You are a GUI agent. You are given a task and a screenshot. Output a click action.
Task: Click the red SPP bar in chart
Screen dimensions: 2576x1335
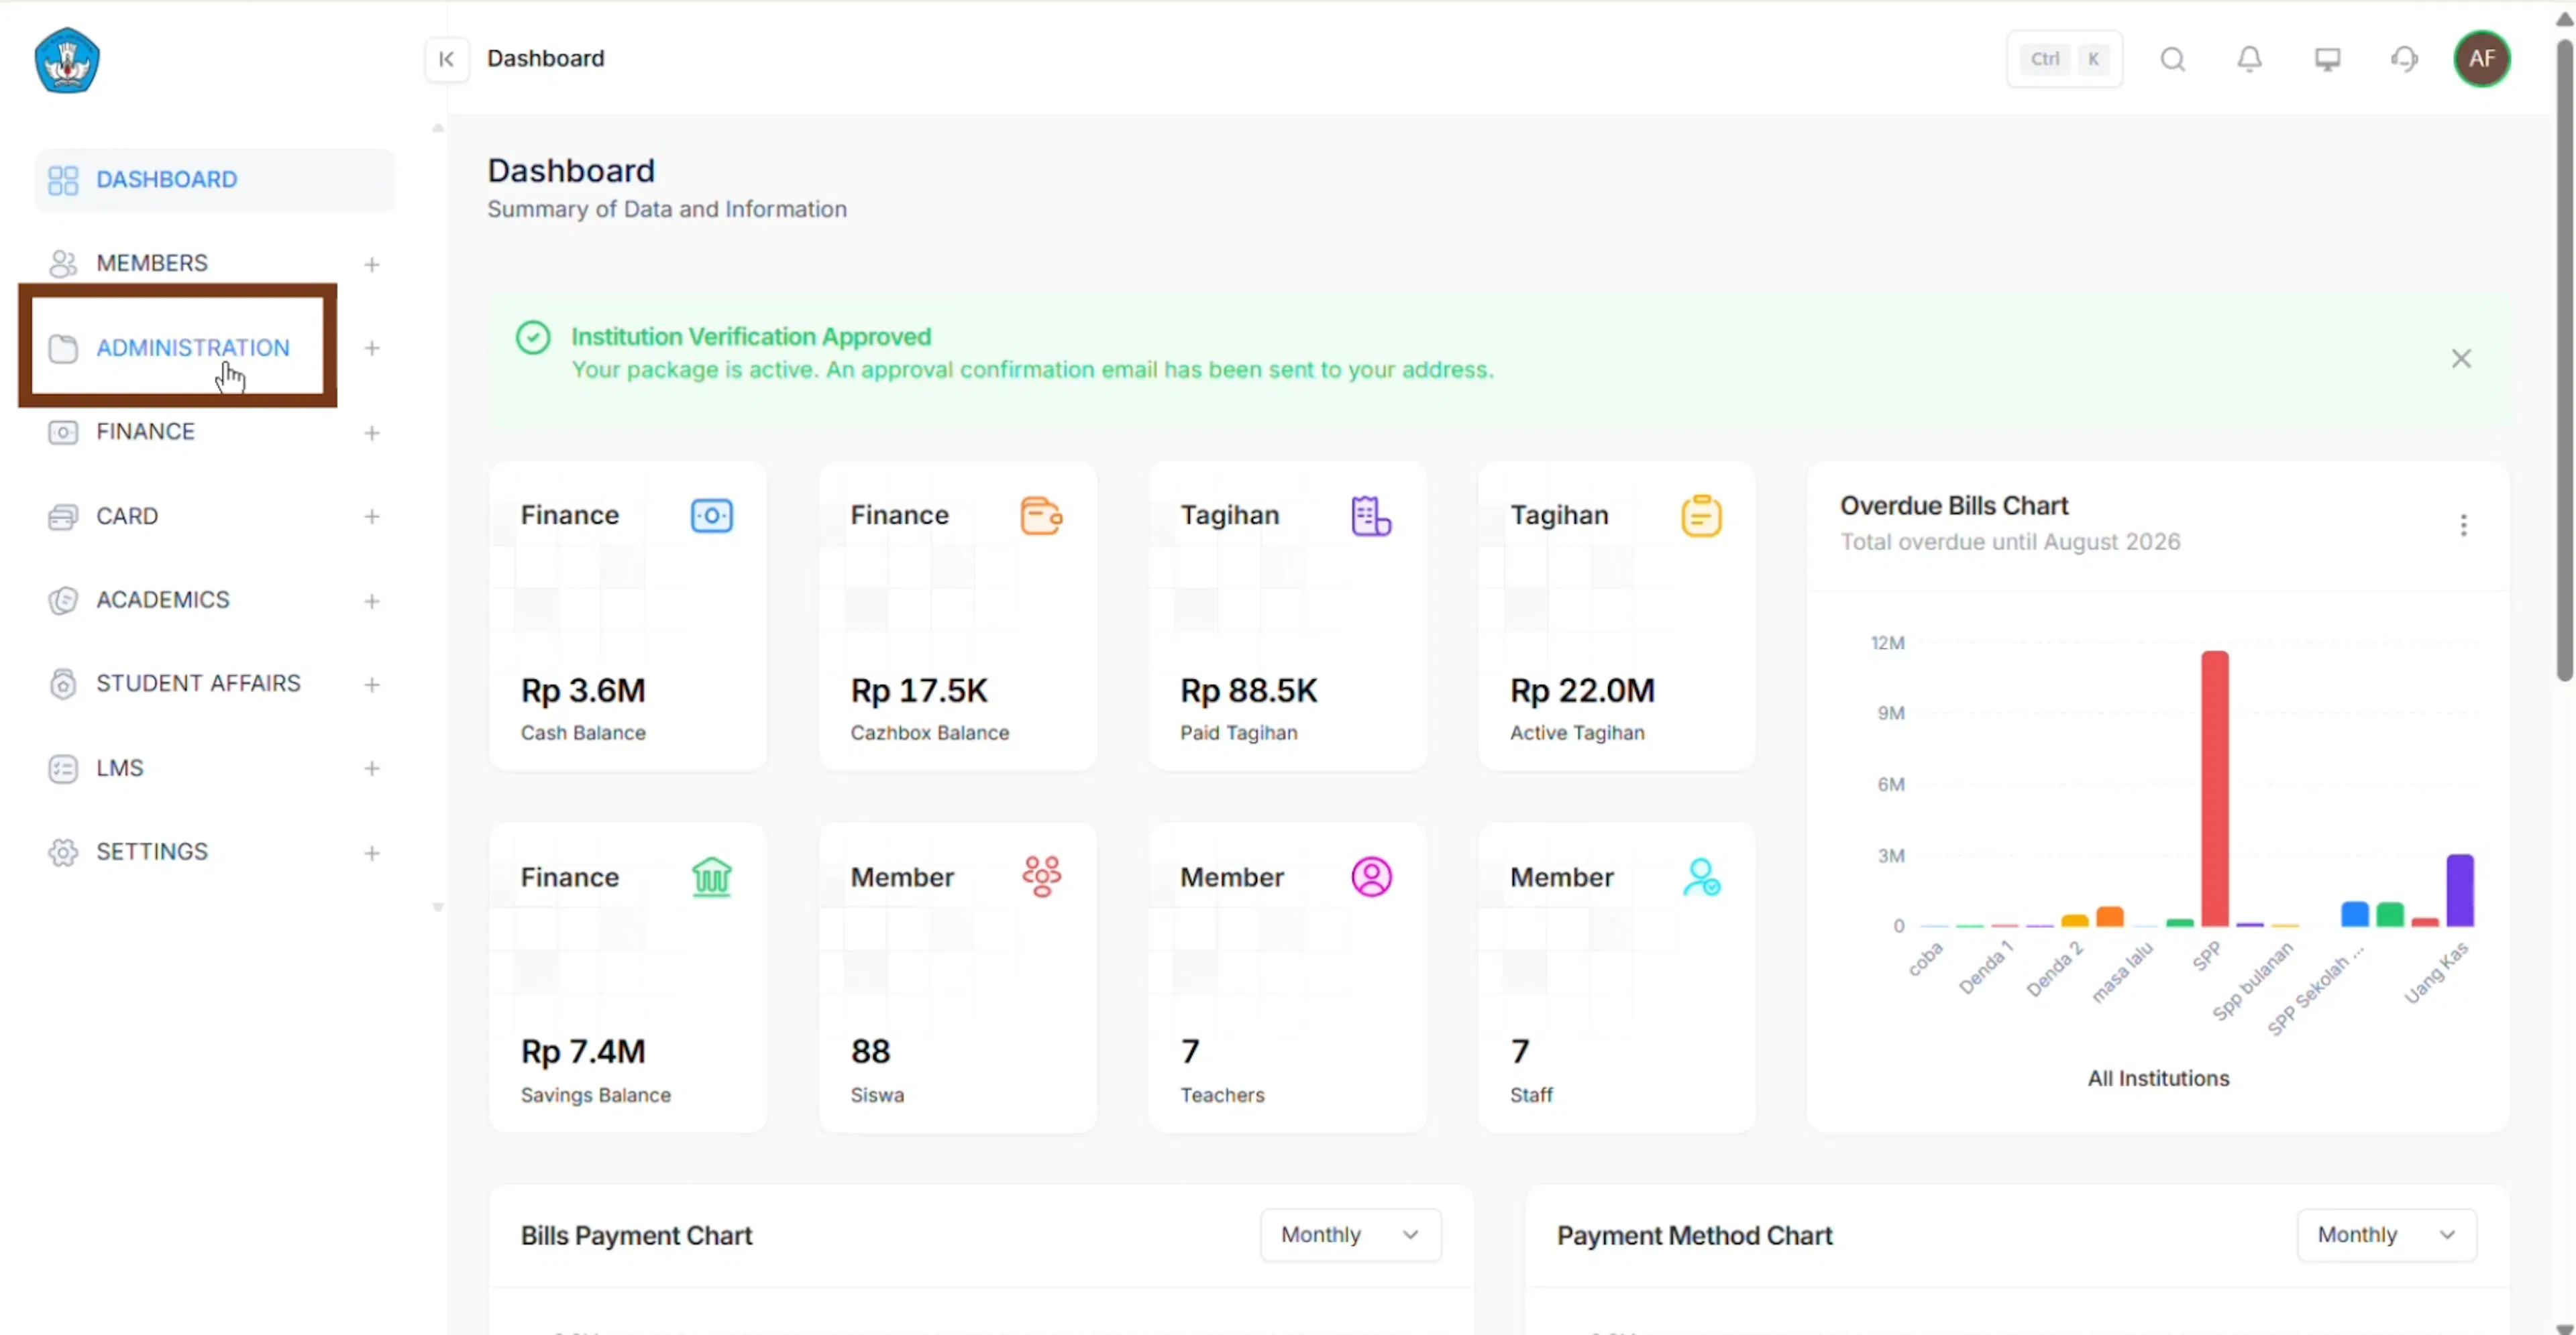coord(2214,789)
